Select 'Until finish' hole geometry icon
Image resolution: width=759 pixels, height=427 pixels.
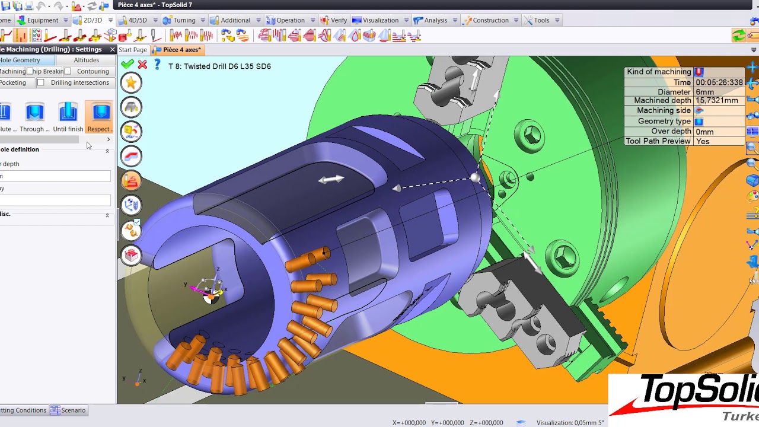pyautogui.click(x=68, y=117)
